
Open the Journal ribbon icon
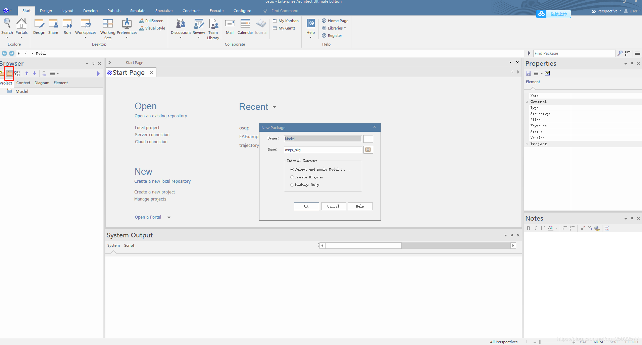[261, 27]
